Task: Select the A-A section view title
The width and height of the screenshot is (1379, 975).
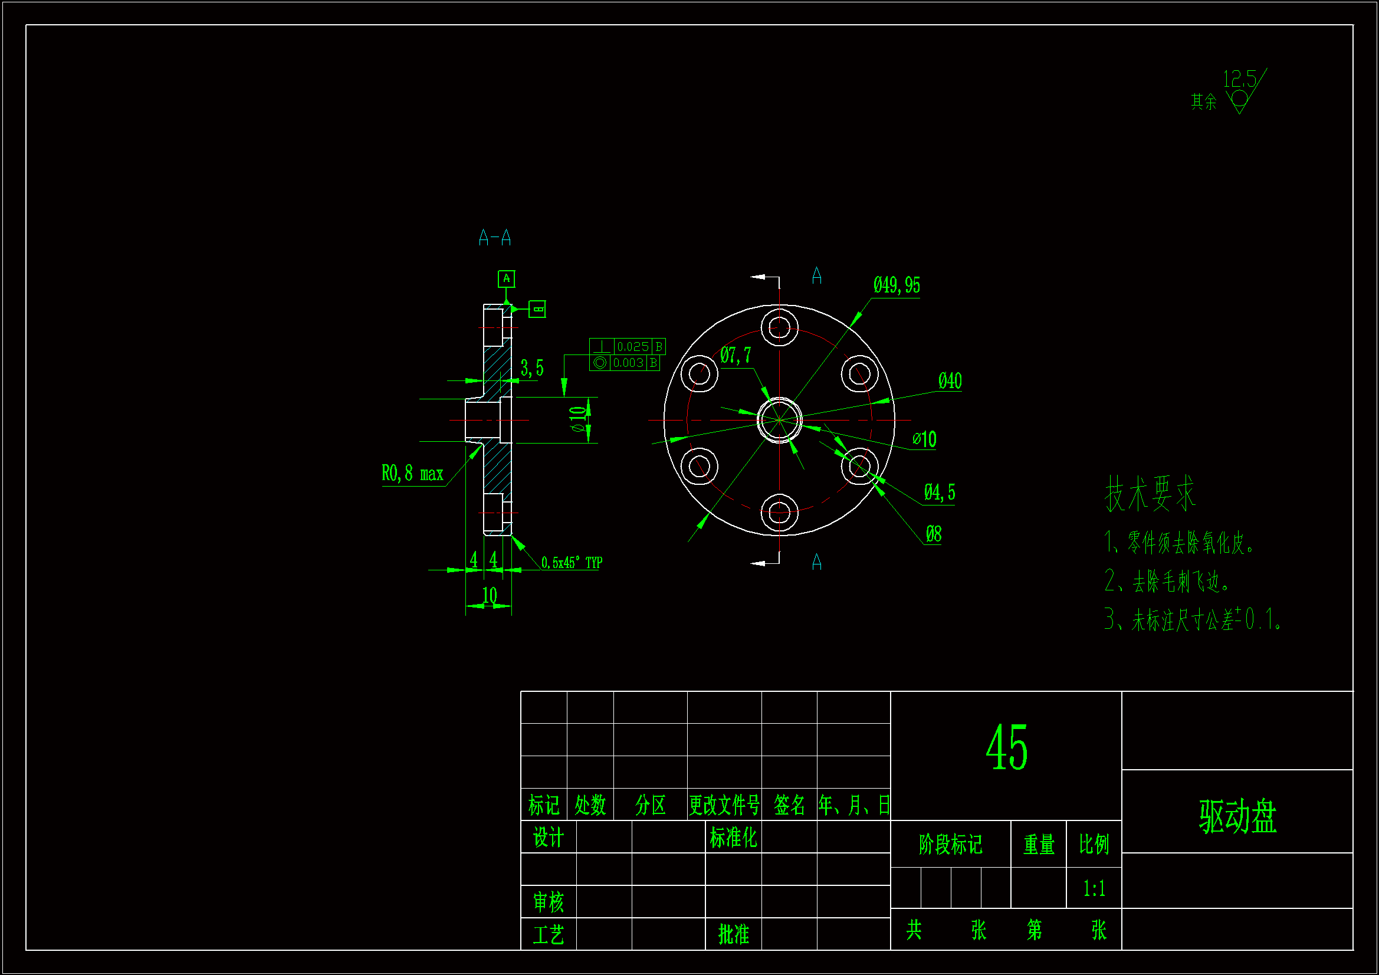Action: pyautogui.click(x=494, y=238)
